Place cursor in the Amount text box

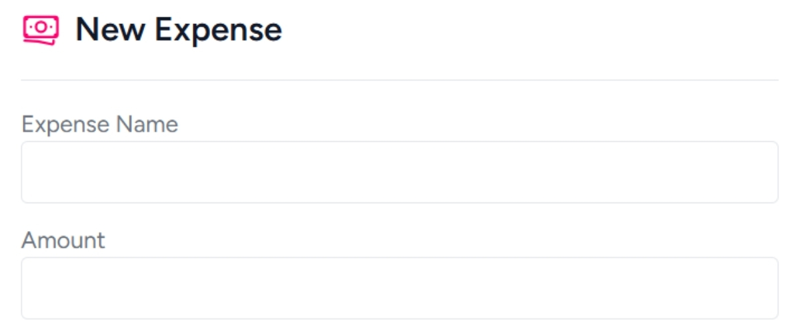click(x=399, y=288)
